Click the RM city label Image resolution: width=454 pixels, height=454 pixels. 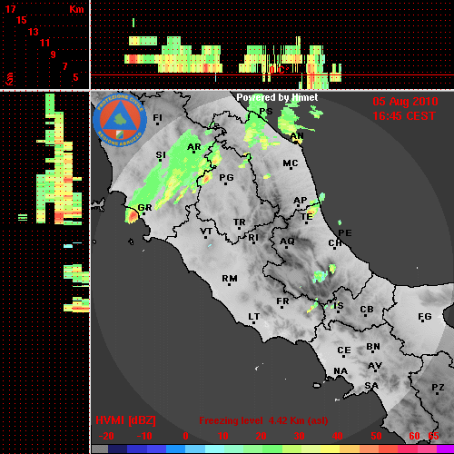[230, 279]
